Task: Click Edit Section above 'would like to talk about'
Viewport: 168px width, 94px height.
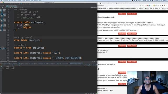Action: tap(122, 62)
